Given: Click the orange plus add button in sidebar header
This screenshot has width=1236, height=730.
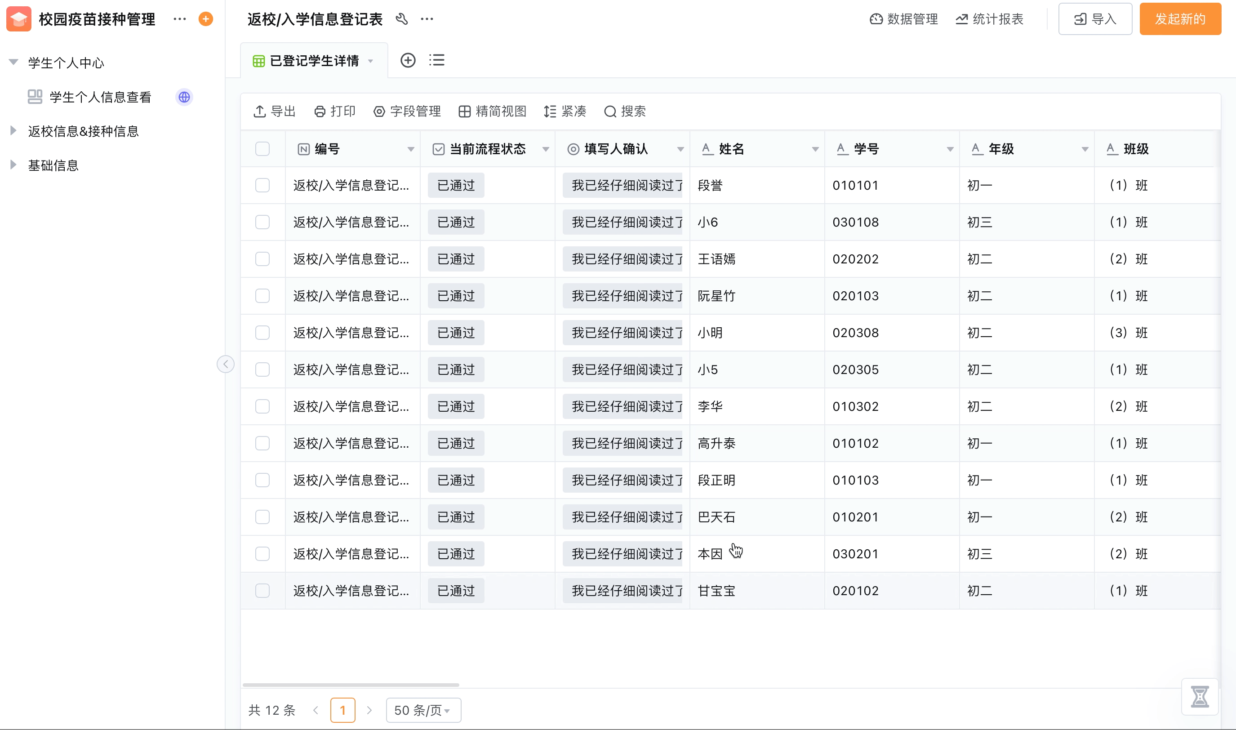Looking at the screenshot, I should pyautogui.click(x=205, y=19).
